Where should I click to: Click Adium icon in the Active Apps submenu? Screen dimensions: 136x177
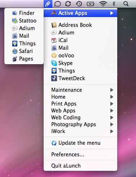(x=15, y=28)
